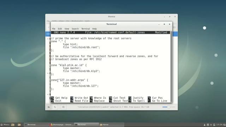Click the Modified status in nano header
Screen dimensions: 226x127
point(161,32)
